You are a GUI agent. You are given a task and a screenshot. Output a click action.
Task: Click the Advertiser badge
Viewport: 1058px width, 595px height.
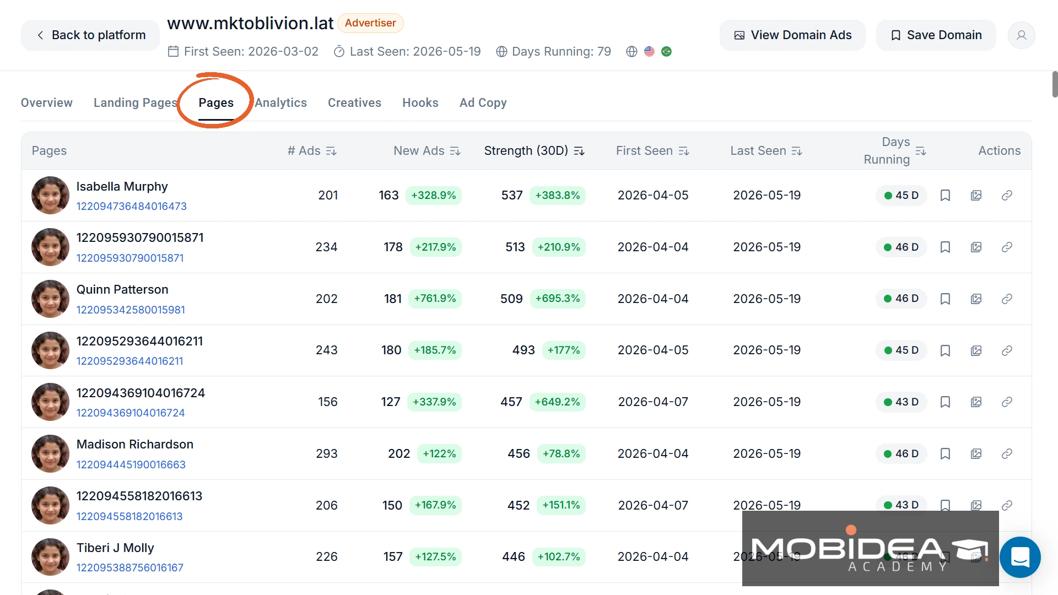pyautogui.click(x=370, y=23)
